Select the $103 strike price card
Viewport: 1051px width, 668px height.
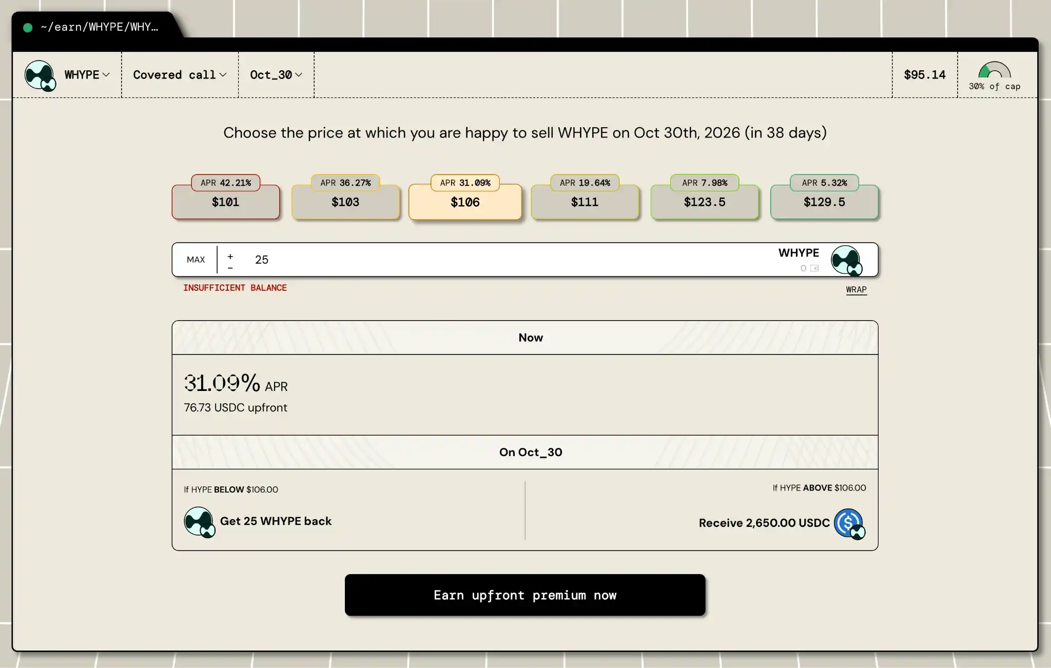pyautogui.click(x=345, y=202)
